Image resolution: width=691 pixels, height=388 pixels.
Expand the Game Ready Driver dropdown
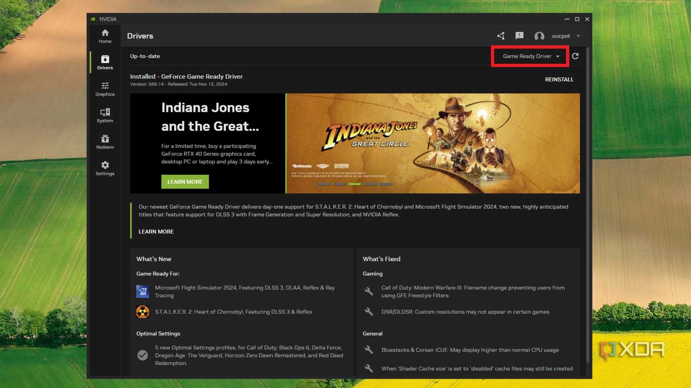530,56
